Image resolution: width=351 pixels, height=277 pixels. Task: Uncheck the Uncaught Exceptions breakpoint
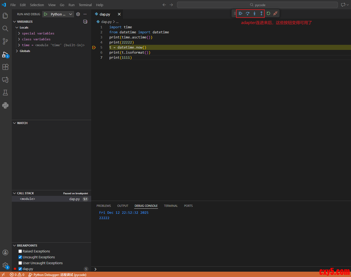click(20, 257)
